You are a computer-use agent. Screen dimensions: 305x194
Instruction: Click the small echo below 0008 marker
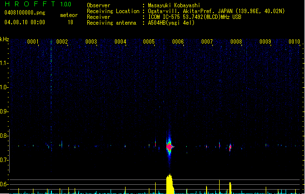coord(230,146)
